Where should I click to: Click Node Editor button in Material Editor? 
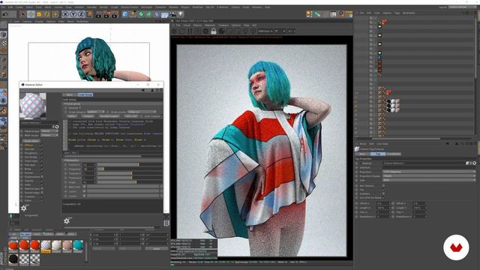31,141
